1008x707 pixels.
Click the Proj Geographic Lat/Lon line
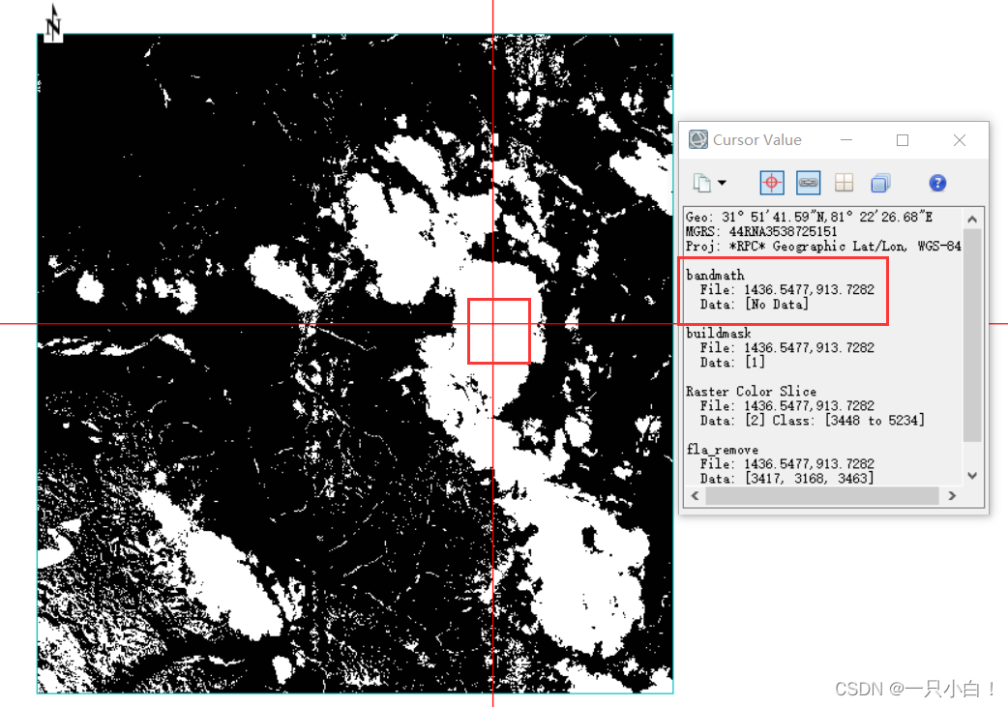[x=823, y=247]
